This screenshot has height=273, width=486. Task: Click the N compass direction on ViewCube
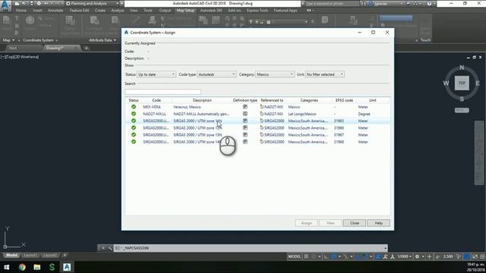pos(462,67)
